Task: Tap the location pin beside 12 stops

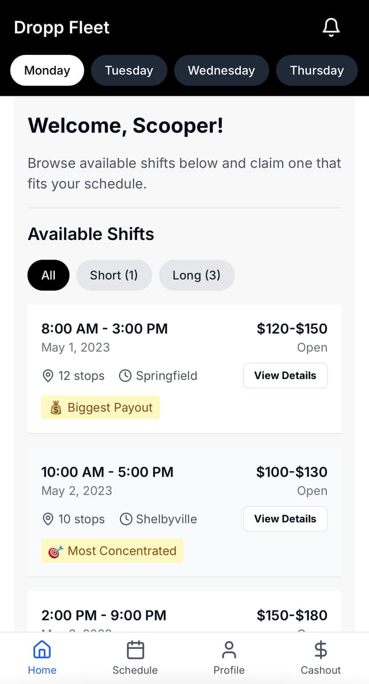Action: coord(48,375)
